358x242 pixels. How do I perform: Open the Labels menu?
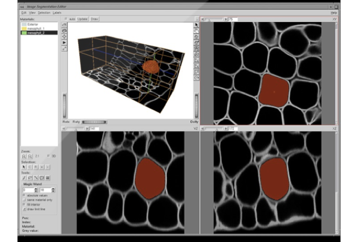click(x=57, y=12)
